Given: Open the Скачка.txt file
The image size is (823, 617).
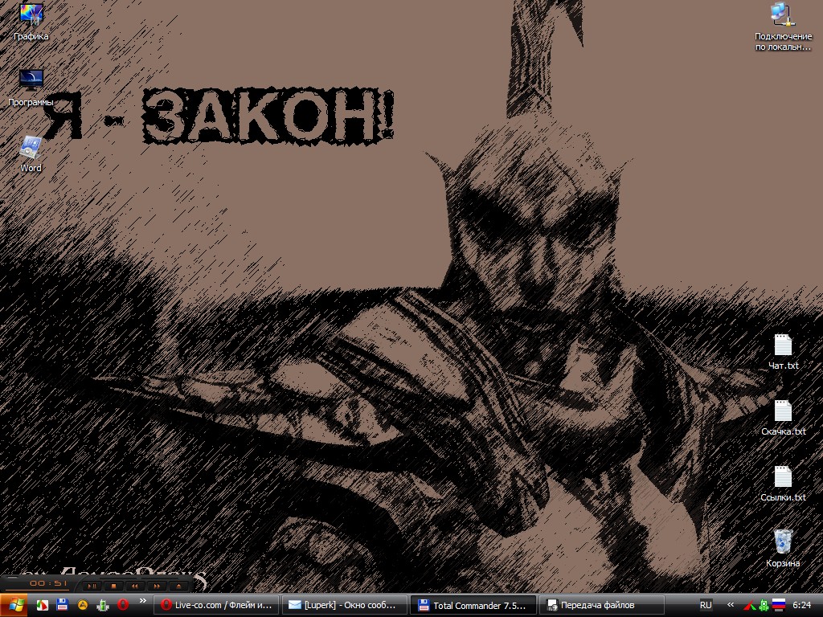Looking at the screenshot, I should click(x=783, y=411).
